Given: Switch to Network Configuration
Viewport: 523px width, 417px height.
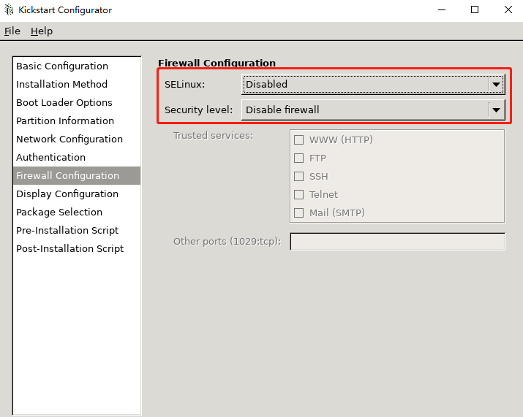Looking at the screenshot, I should (77, 139).
